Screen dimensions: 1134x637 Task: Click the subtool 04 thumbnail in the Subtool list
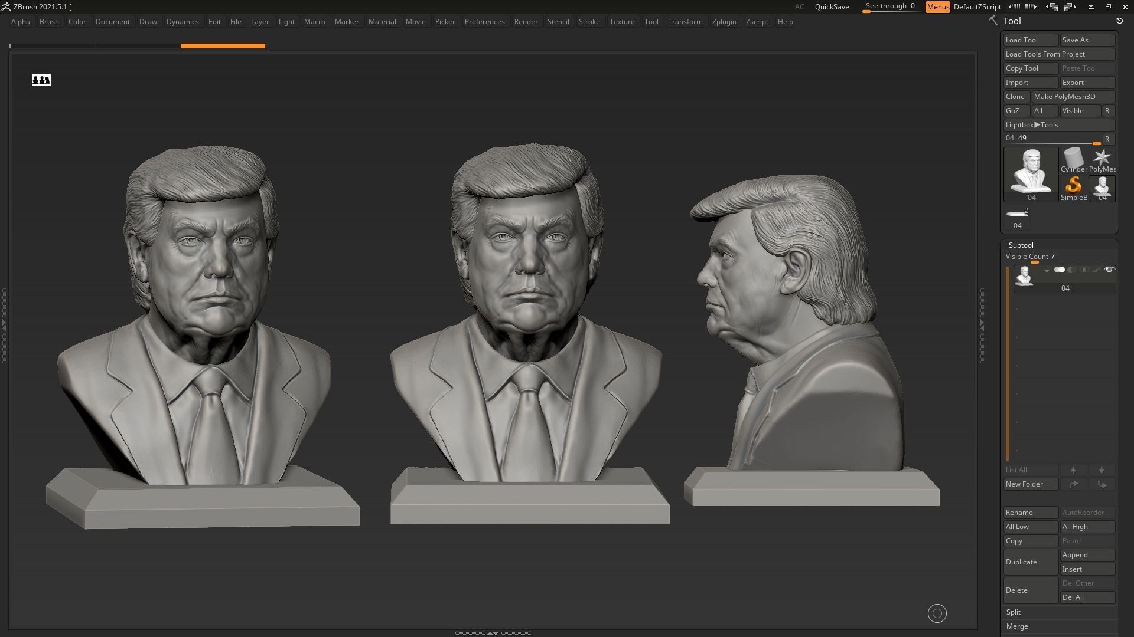[x=1025, y=276]
